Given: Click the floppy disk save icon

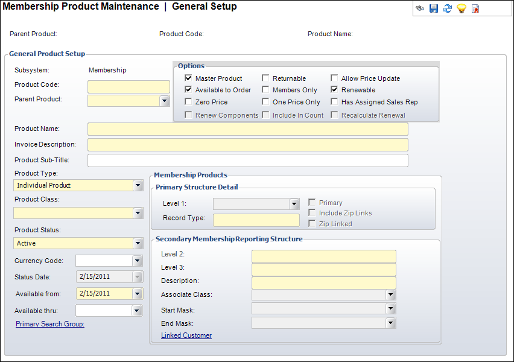Looking at the screenshot, I should point(433,8).
